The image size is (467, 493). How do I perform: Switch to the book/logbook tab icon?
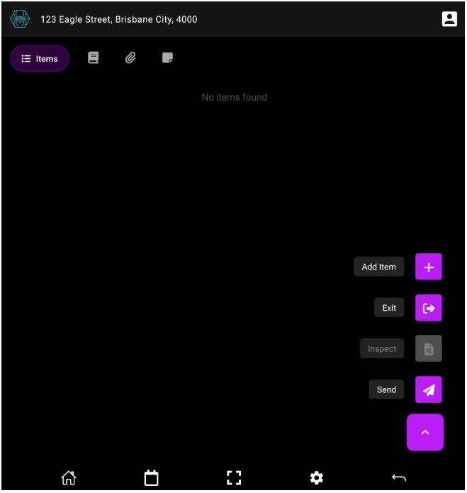tap(94, 58)
